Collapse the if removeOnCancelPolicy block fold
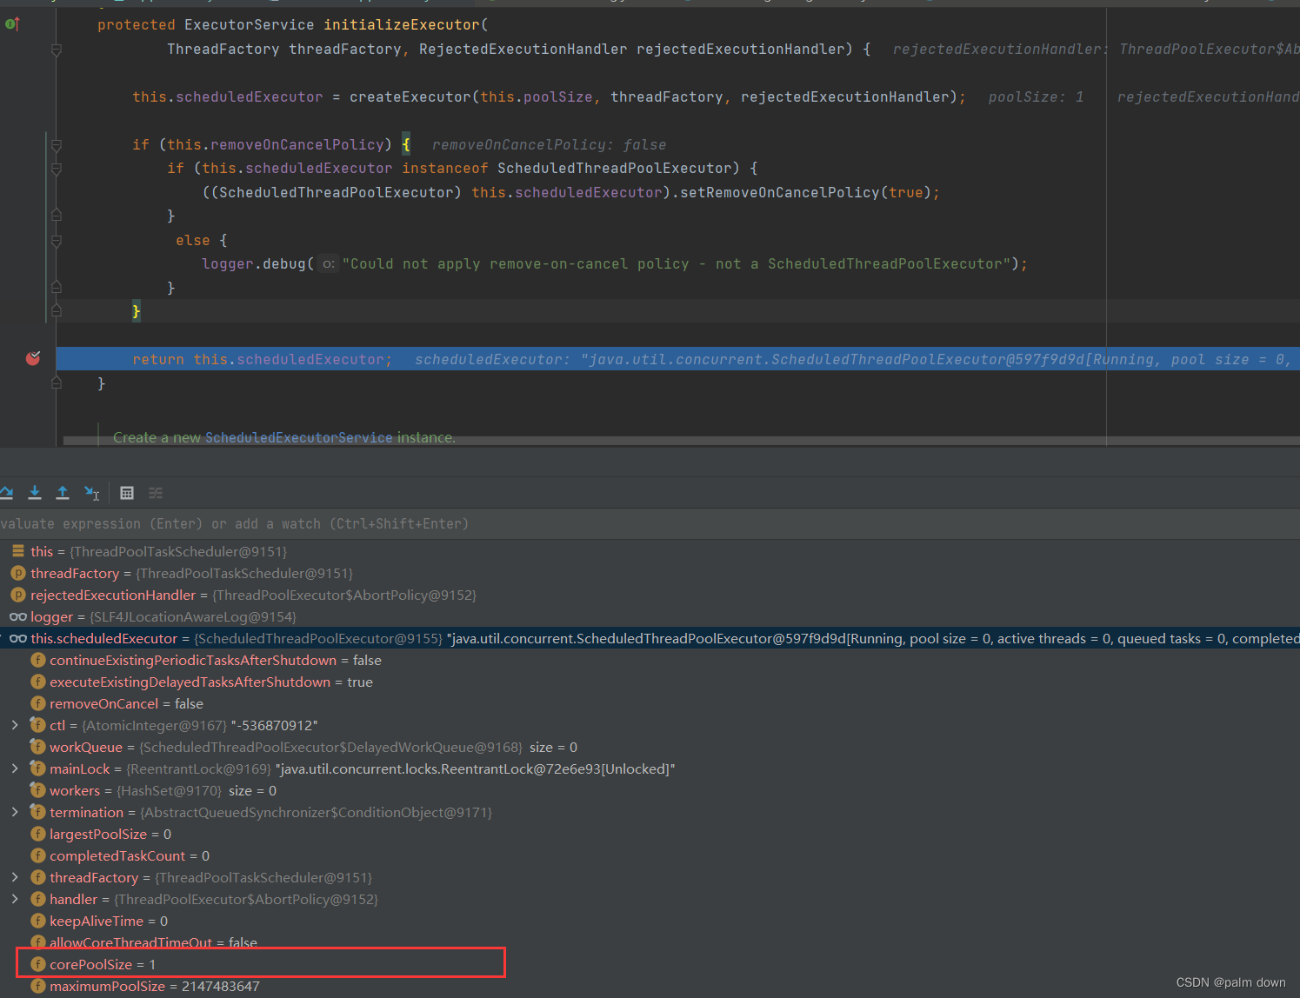Image resolution: width=1300 pixels, height=998 pixels. [57, 145]
